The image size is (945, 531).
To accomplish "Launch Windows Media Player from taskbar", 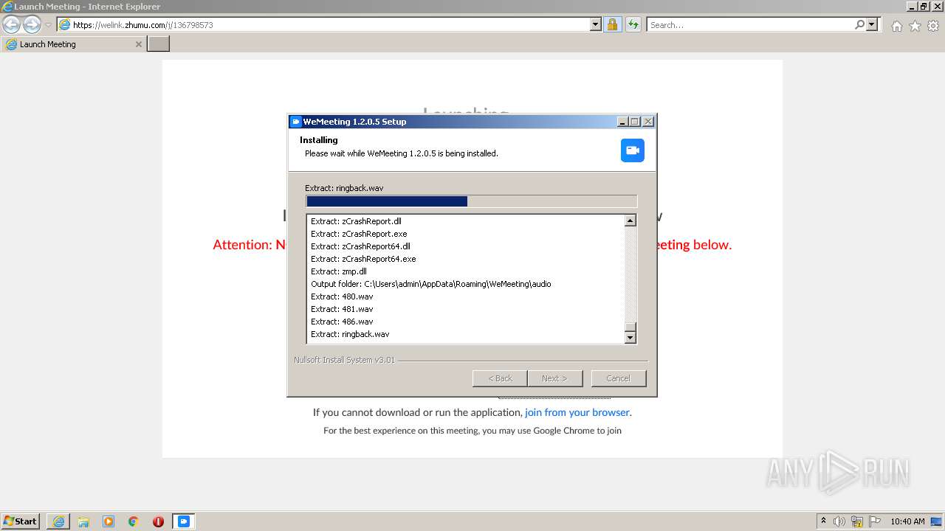I will coord(109,521).
